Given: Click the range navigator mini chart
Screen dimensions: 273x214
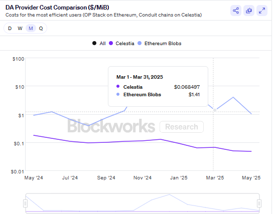Looking at the screenshot, I should point(142,203).
